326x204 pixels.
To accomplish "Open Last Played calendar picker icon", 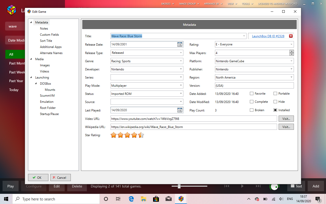I will [180, 110].
